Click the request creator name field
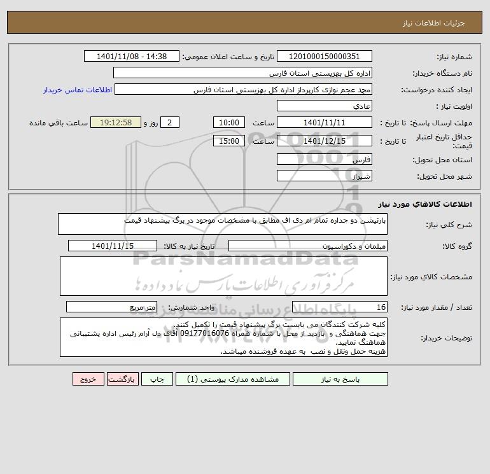Screen dimensions: 490x474 (x=244, y=89)
